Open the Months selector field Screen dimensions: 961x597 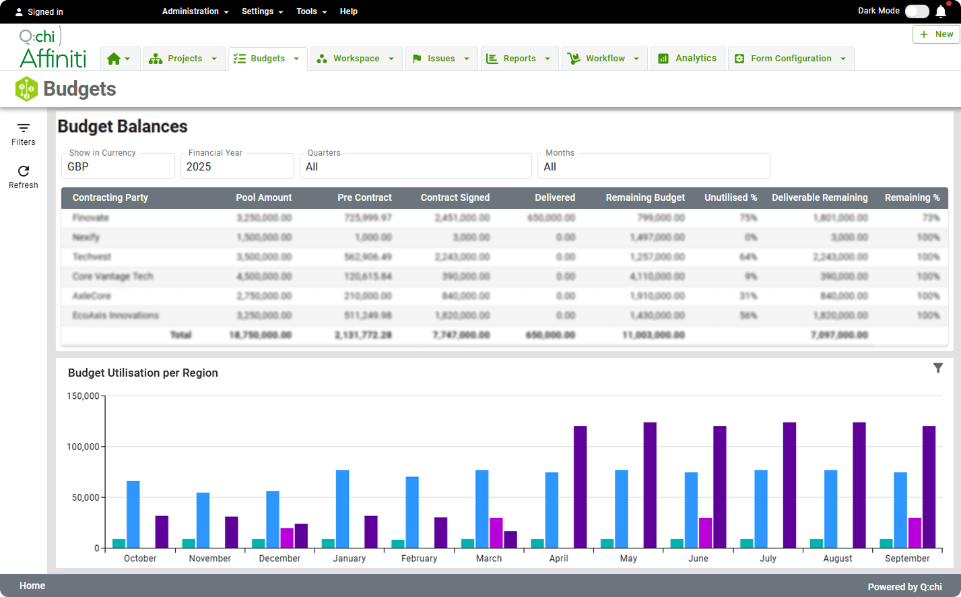click(x=653, y=166)
